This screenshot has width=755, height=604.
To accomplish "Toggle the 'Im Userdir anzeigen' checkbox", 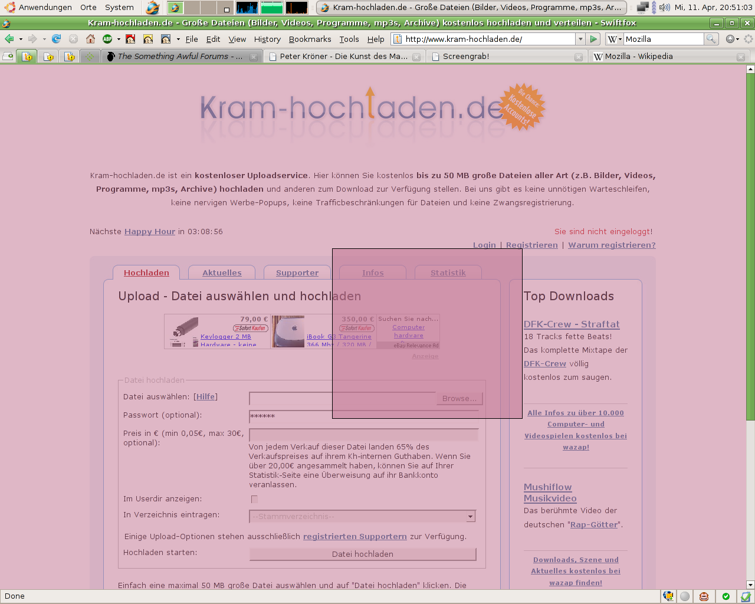I will coord(254,500).
